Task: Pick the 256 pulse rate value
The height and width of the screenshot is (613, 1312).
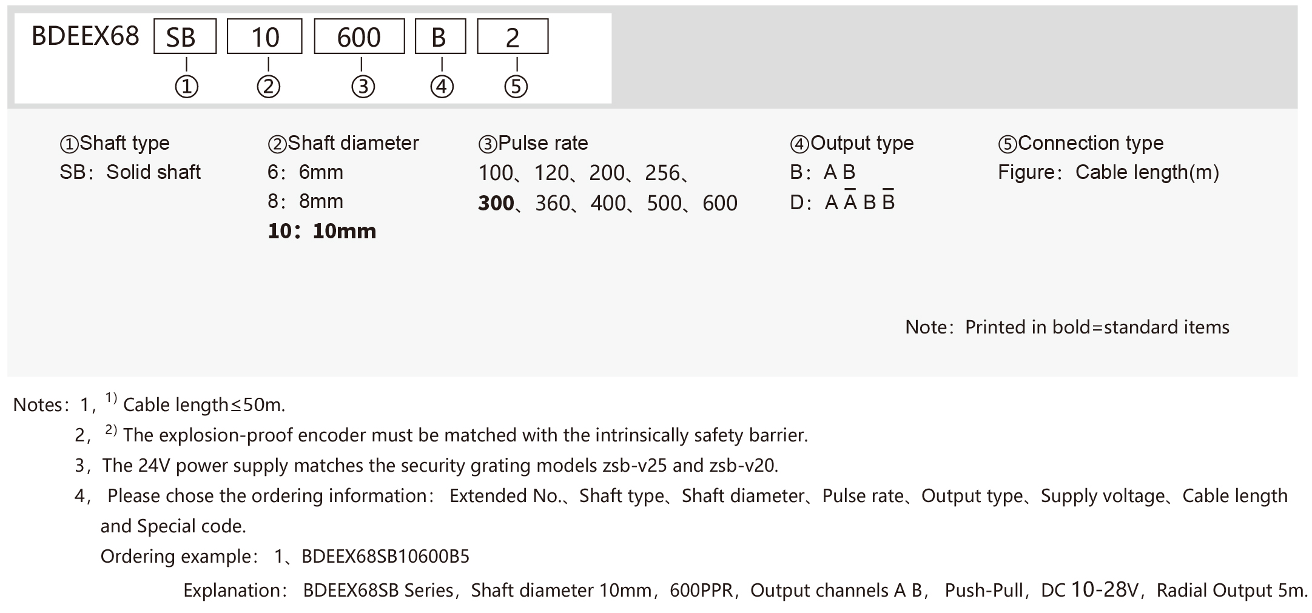Action: point(662,173)
